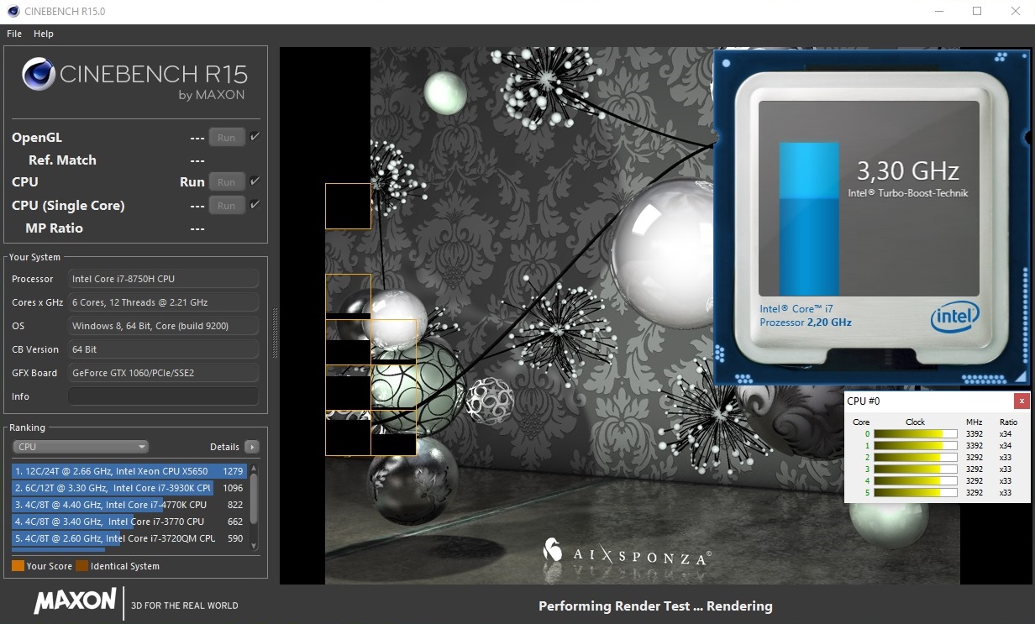This screenshot has width=1035, height=624.
Task: Click the blue Turbo Boost frequency bar
Action: coord(809,219)
